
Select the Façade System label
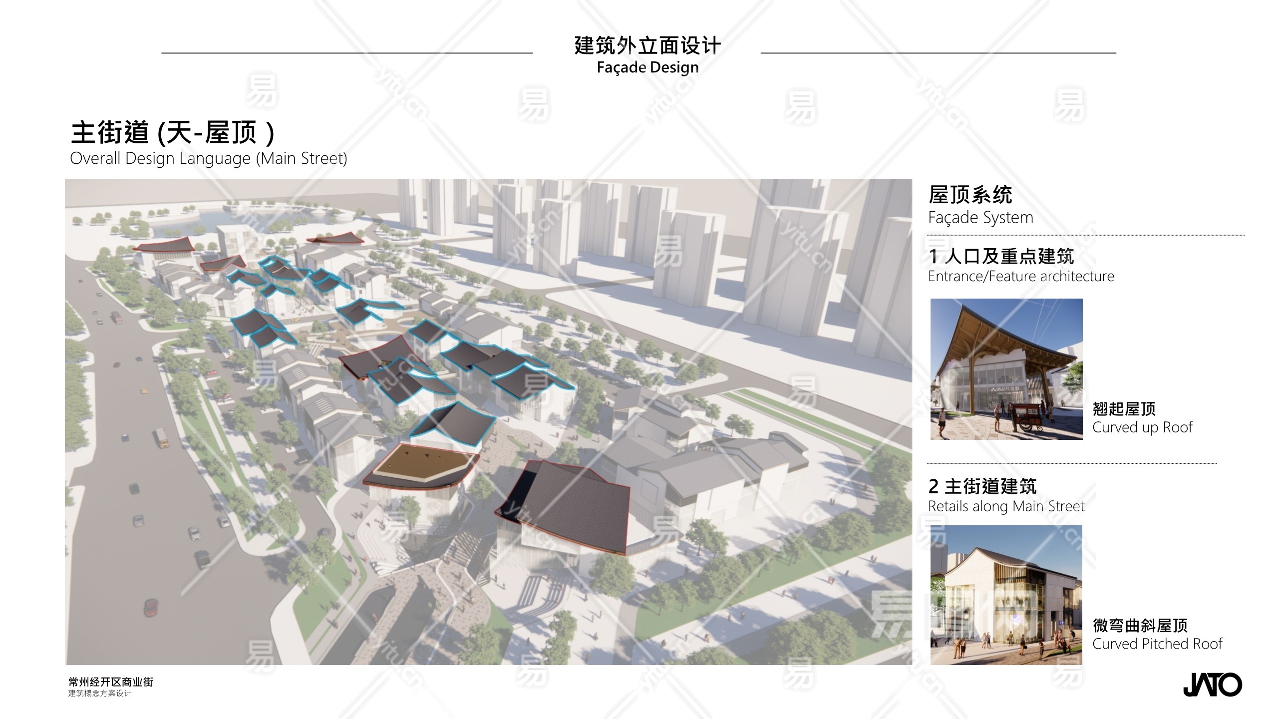point(980,218)
